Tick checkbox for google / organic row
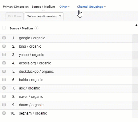Image resolution: width=138 pixels, height=122 pixels. click(x=4, y=38)
